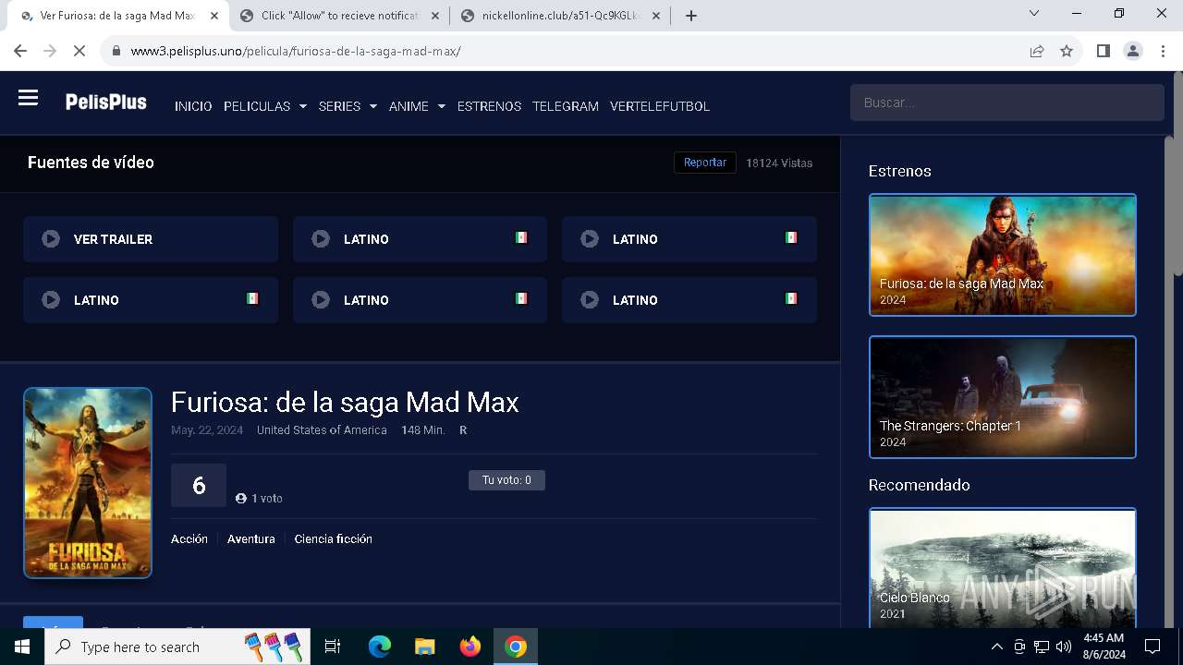Open volume control in system tray
This screenshot has height=665, width=1183.
[1064, 647]
